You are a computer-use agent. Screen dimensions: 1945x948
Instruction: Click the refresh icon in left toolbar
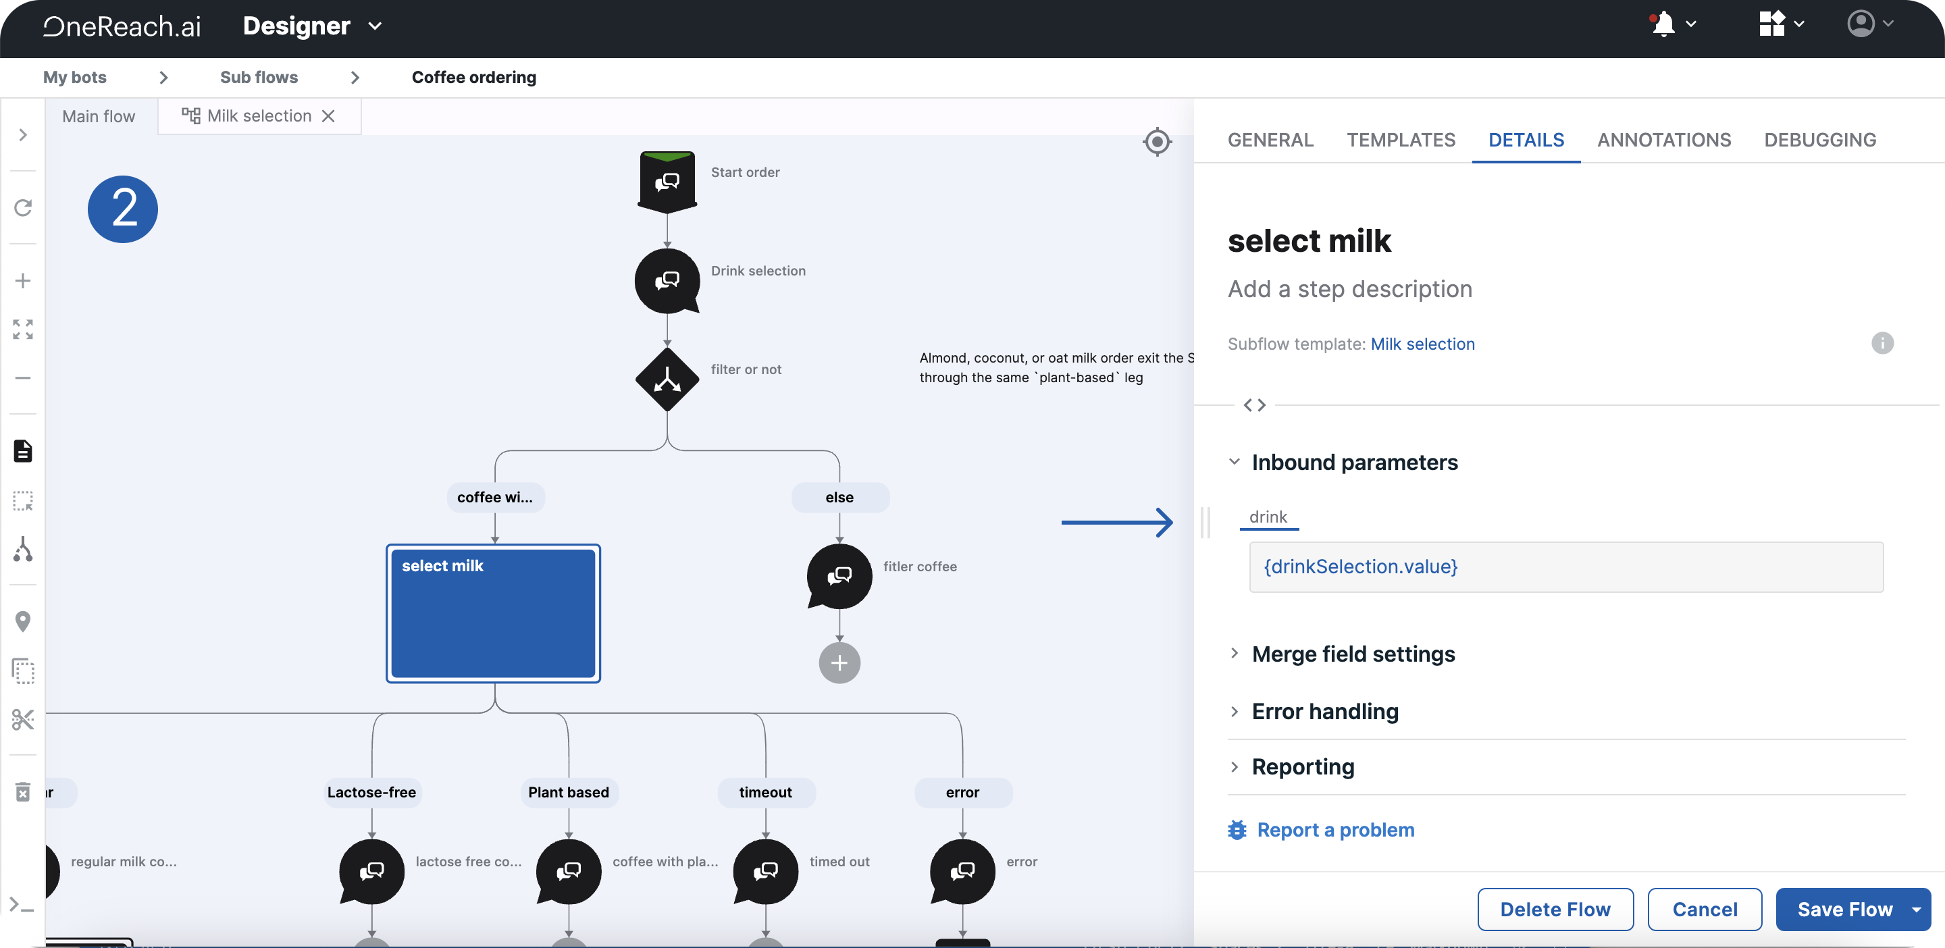click(x=24, y=207)
